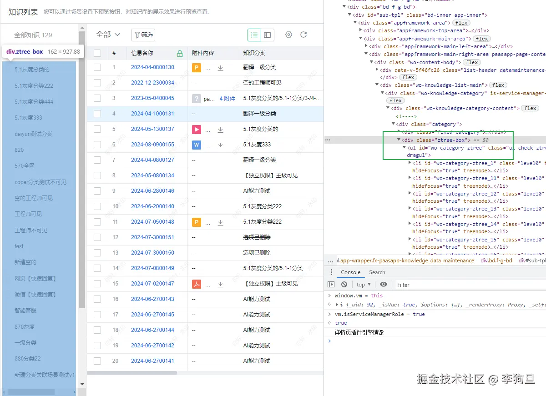Screen dimensions: 546x396
Task: Check the box for row 2022-12-2300034
Action: pyautogui.click(x=97, y=83)
